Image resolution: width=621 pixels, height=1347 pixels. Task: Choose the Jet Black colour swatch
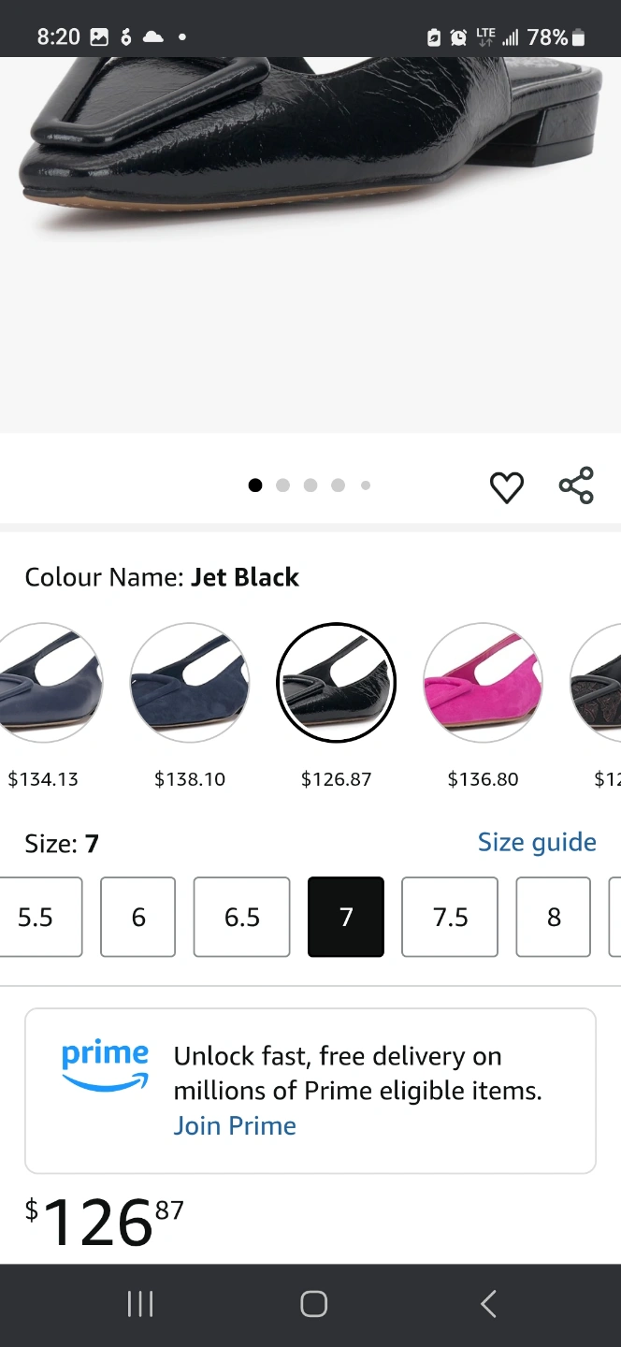click(x=337, y=683)
